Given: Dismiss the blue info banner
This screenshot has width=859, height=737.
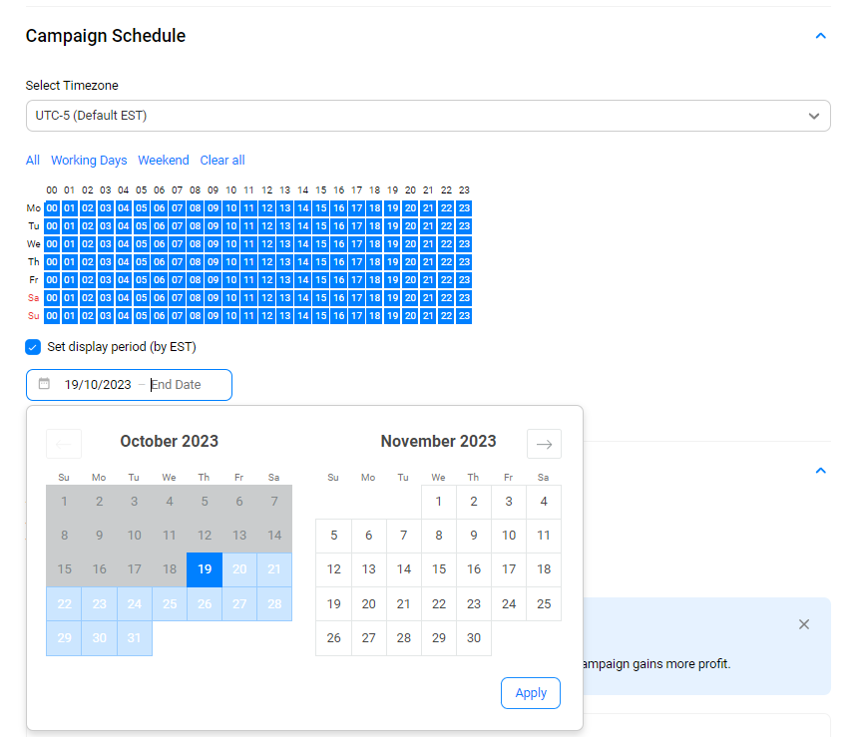Looking at the screenshot, I should tap(804, 624).
